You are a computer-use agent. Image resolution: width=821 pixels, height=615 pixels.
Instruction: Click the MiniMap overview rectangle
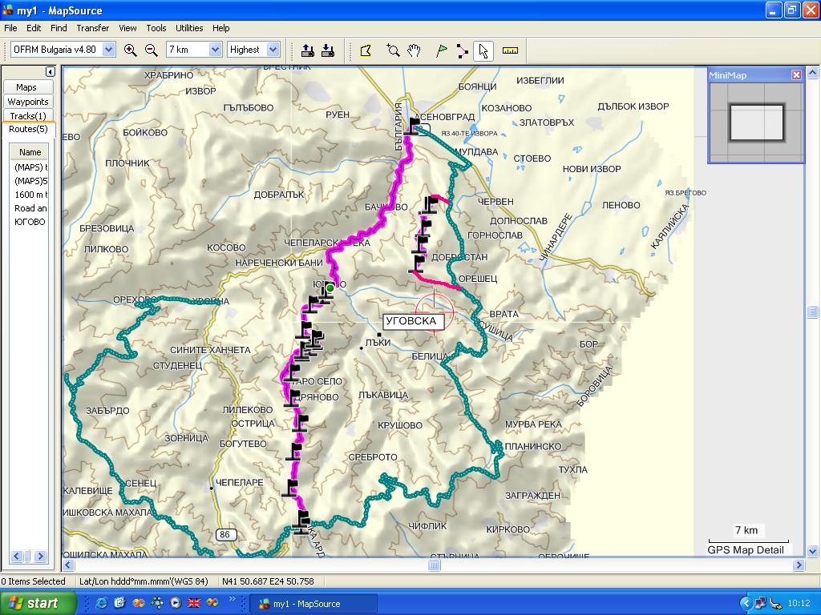click(757, 123)
